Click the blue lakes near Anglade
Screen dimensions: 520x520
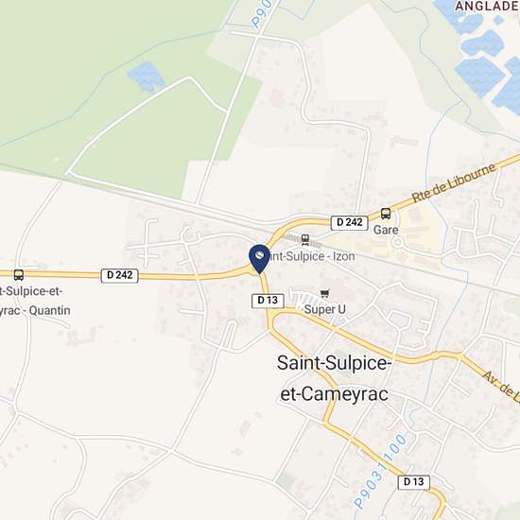(488, 57)
